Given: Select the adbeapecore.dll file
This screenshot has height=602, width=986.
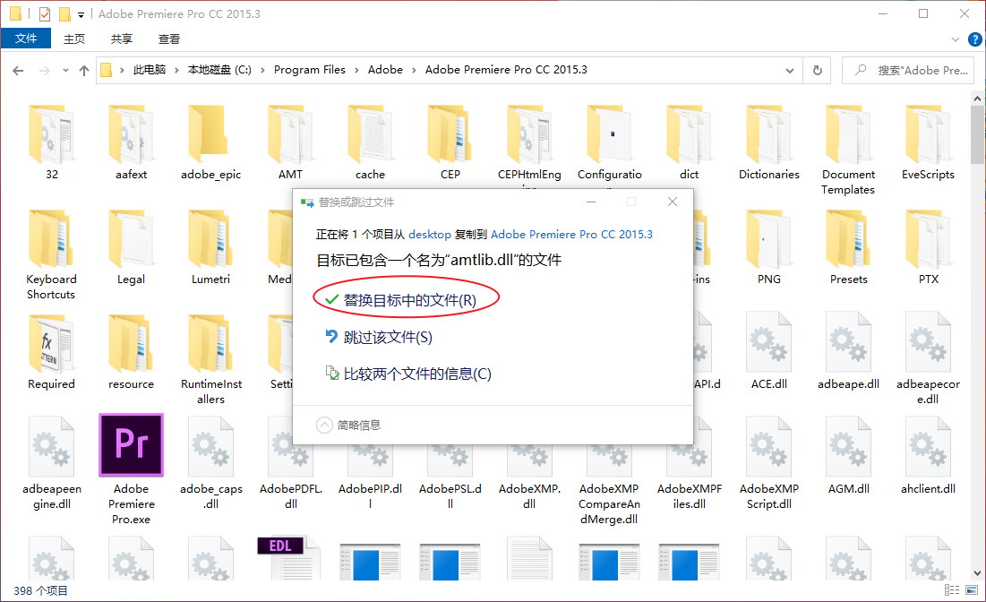Looking at the screenshot, I should click(x=928, y=343).
